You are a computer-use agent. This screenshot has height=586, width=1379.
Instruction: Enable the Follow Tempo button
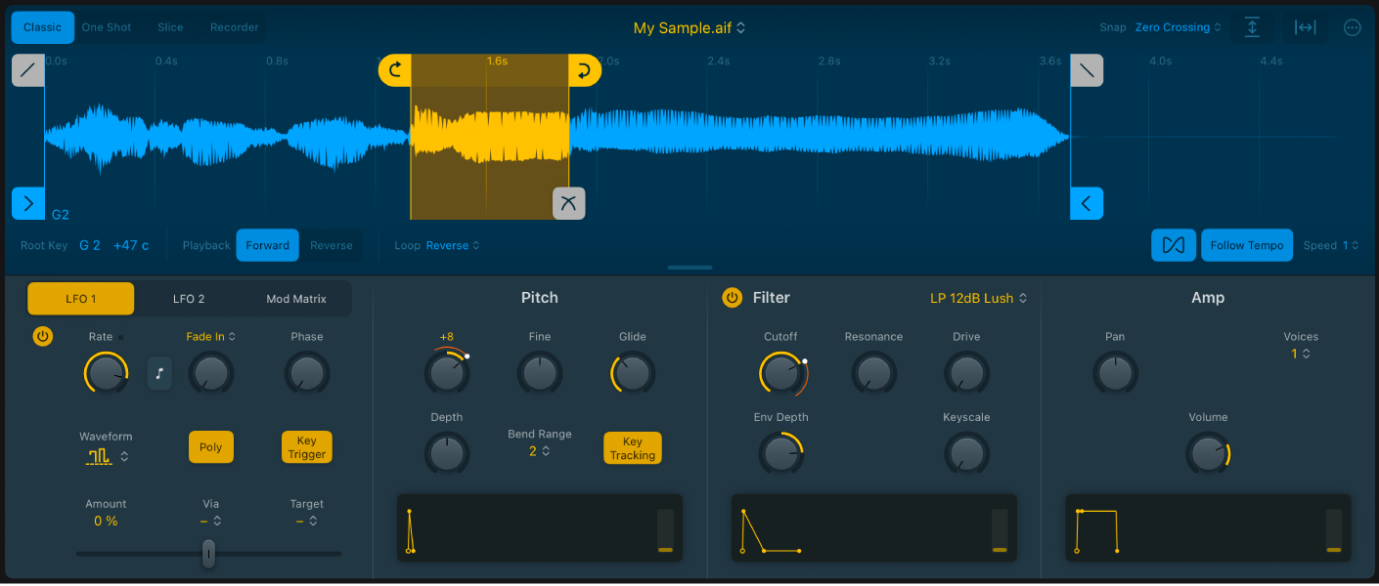click(1247, 245)
